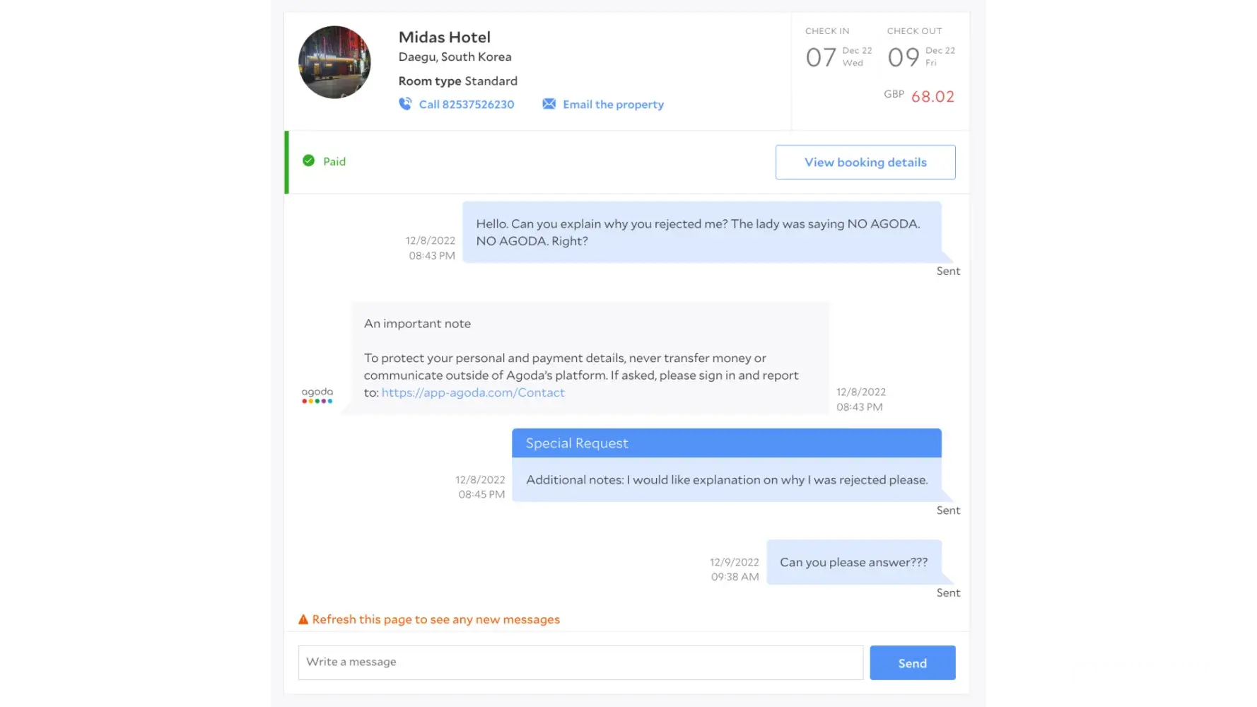1257x707 pixels.
Task: Click the Agoda logo beside the note
Action: tap(317, 395)
